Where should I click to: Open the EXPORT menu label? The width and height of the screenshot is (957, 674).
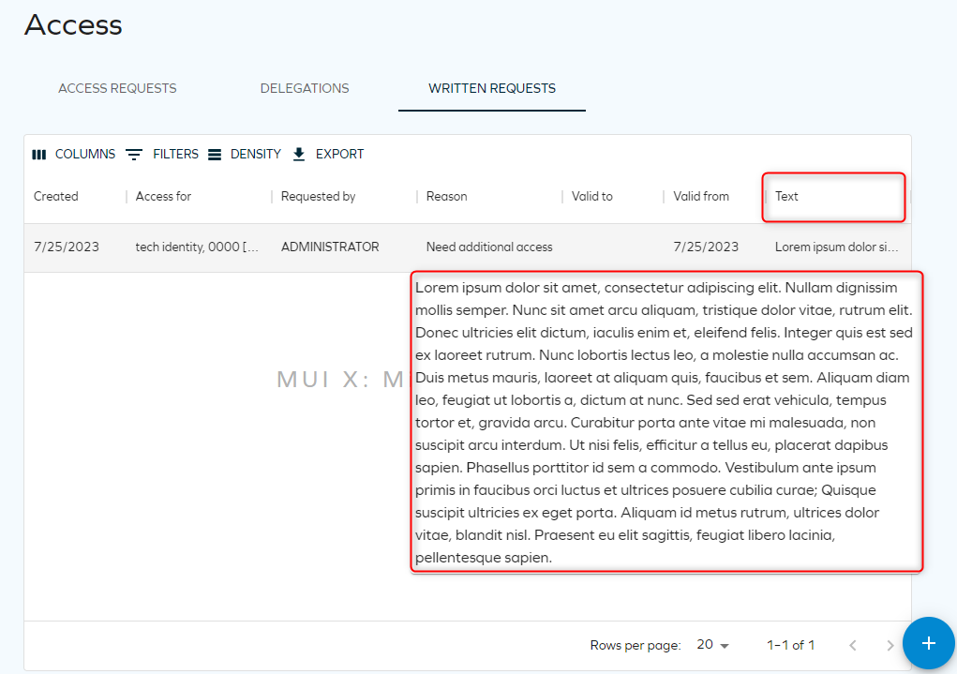click(339, 155)
